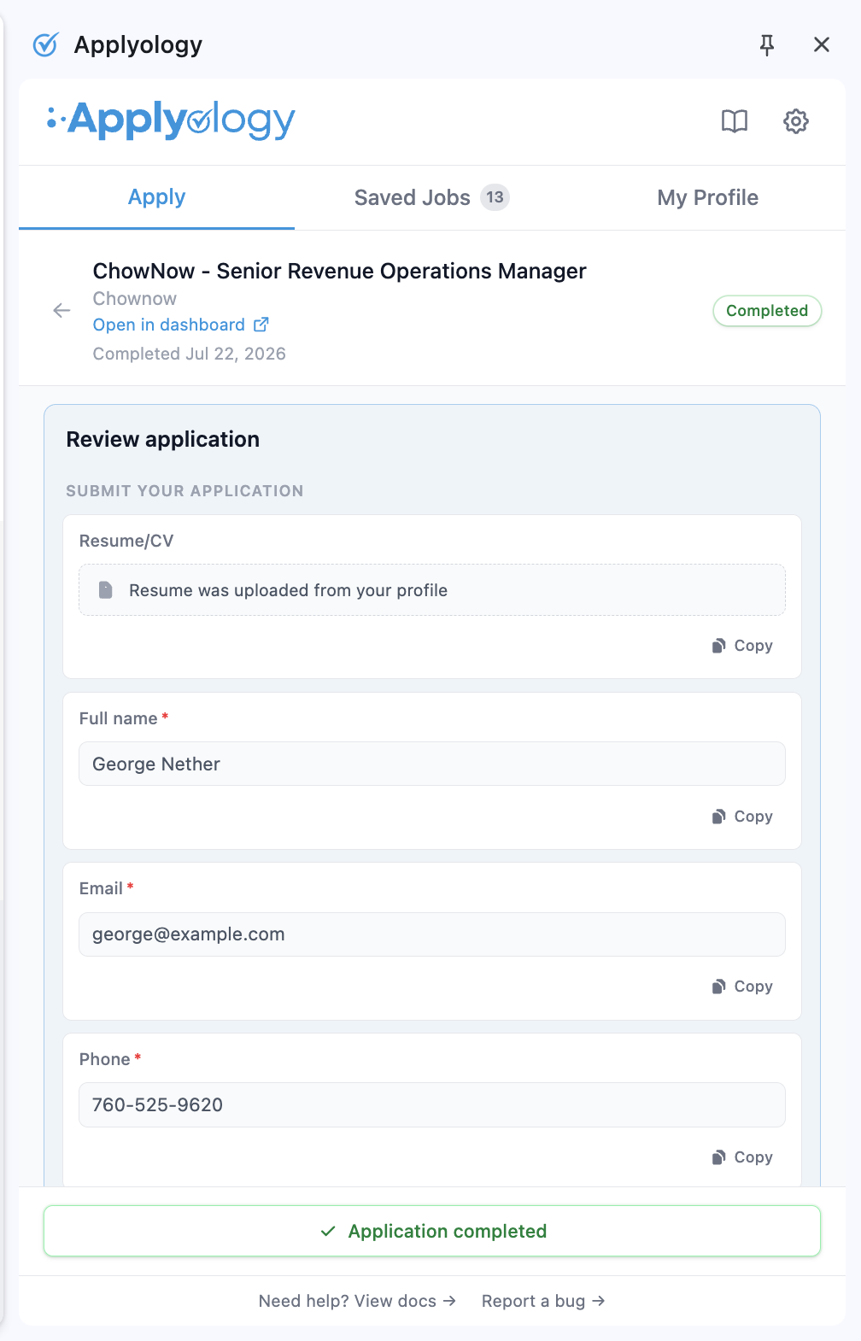Viewport: 861px width, 1341px height.
Task: Copy the Full name value
Action: point(742,817)
